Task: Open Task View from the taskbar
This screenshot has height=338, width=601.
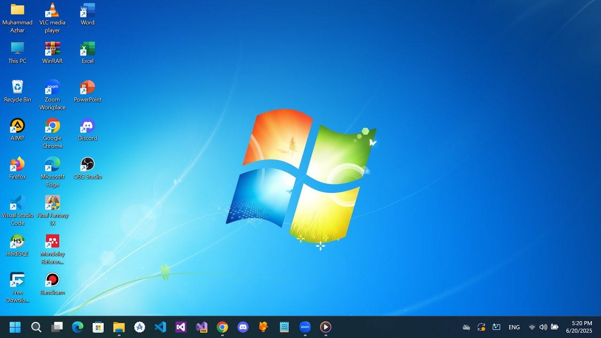Action: pos(57,327)
